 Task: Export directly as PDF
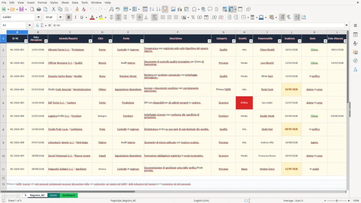coord(32,9)
